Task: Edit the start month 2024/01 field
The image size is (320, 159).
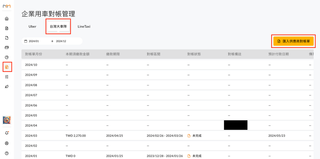Action: tap(34, 41)
